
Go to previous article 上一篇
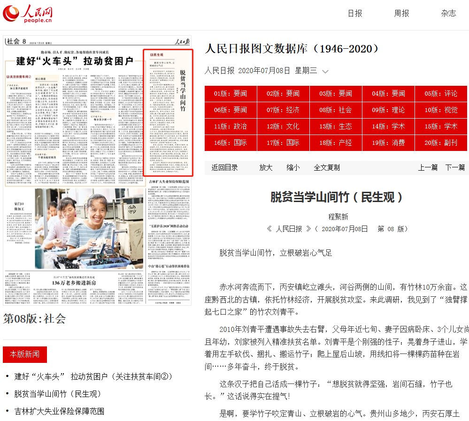[428, 168]
